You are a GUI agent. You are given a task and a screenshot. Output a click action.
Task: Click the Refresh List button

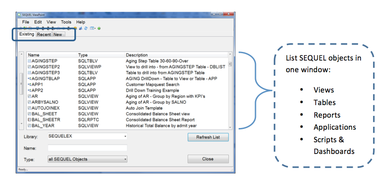(x=208, y=137)
